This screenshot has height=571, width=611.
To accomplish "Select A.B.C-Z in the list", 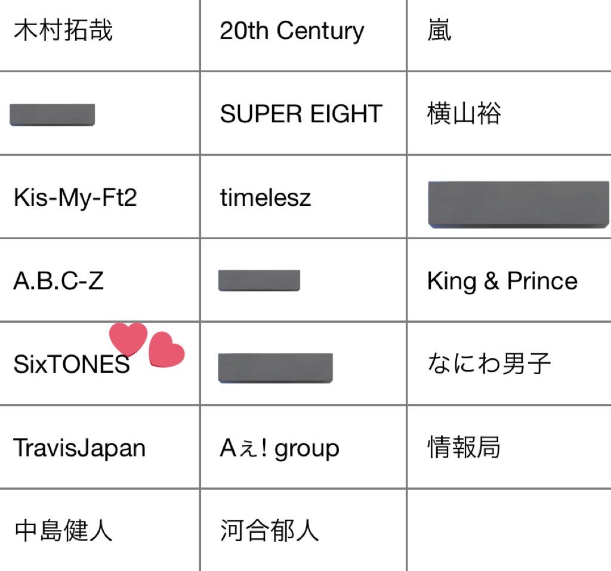I will point(58,280).
